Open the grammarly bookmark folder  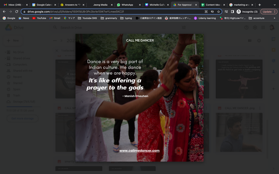(x=109, y=18)
